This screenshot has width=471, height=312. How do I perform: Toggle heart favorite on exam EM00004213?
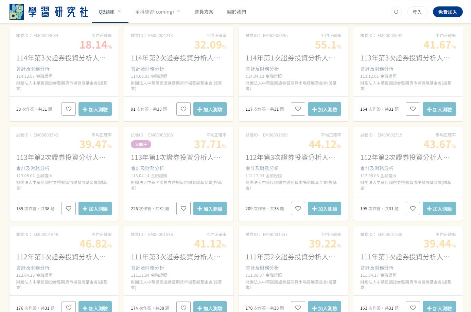[x=184, y=109]
